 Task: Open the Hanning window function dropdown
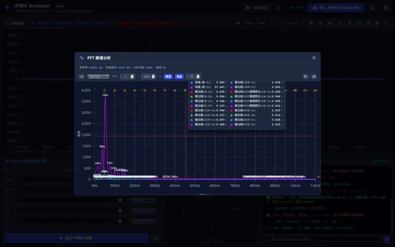tap(98, 76)
